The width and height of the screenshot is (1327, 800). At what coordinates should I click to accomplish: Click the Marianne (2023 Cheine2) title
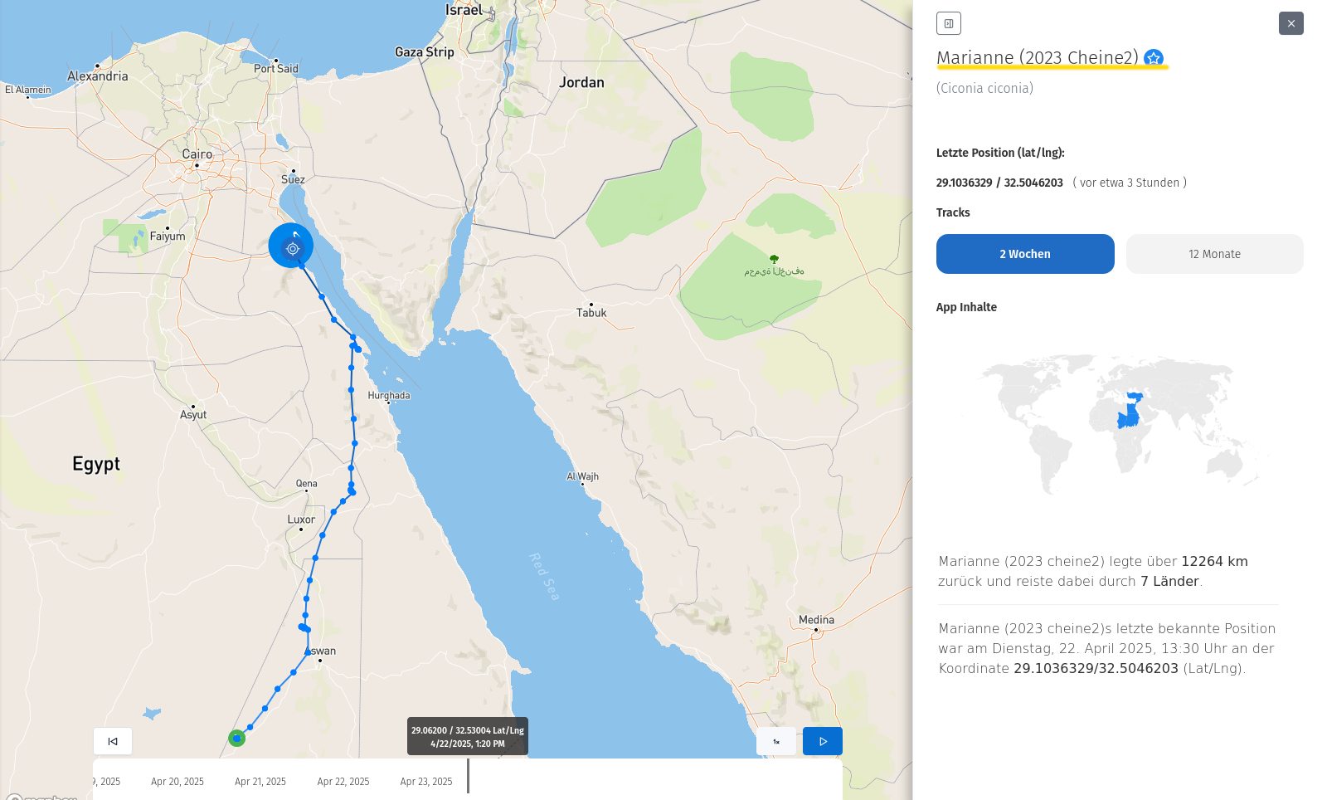tap(1037, 58)
